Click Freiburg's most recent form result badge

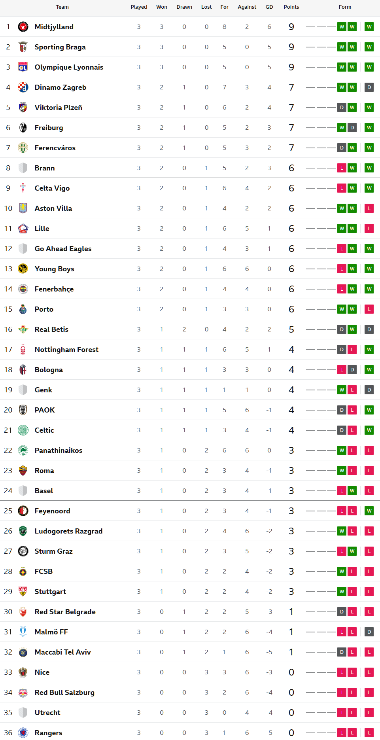tap(369, 128)
